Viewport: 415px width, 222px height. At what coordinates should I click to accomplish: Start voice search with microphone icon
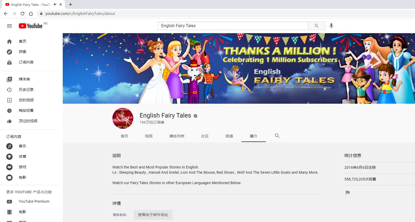coord(331,26)
